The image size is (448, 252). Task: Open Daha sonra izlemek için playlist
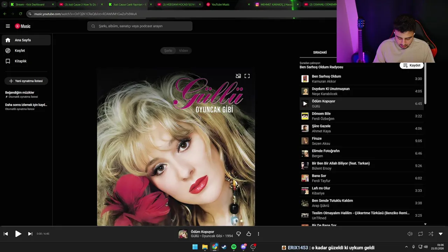point(26,107)
